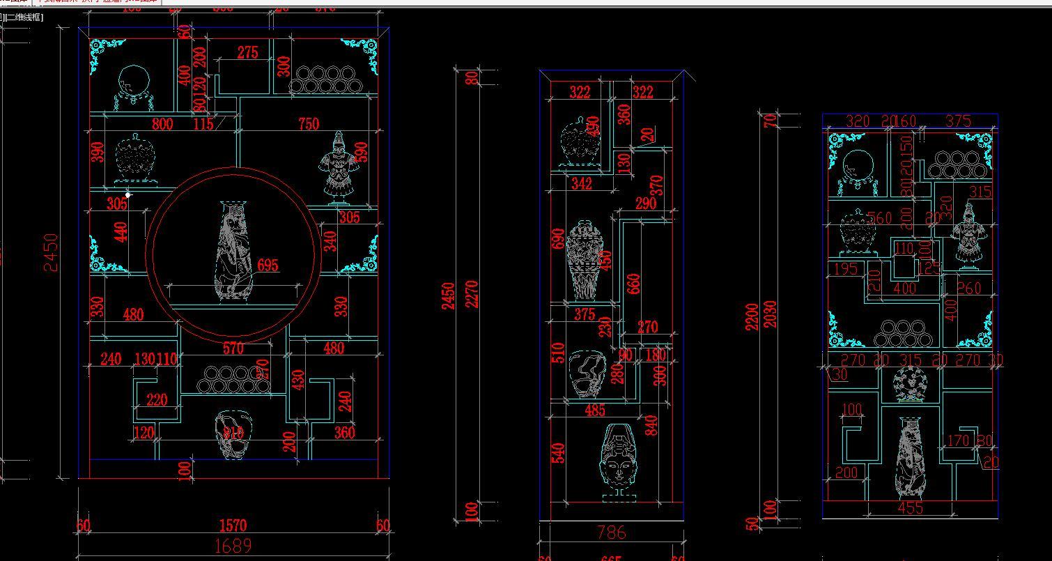Pick the 695 dimension inside the circle

click(x=268, y=265)
